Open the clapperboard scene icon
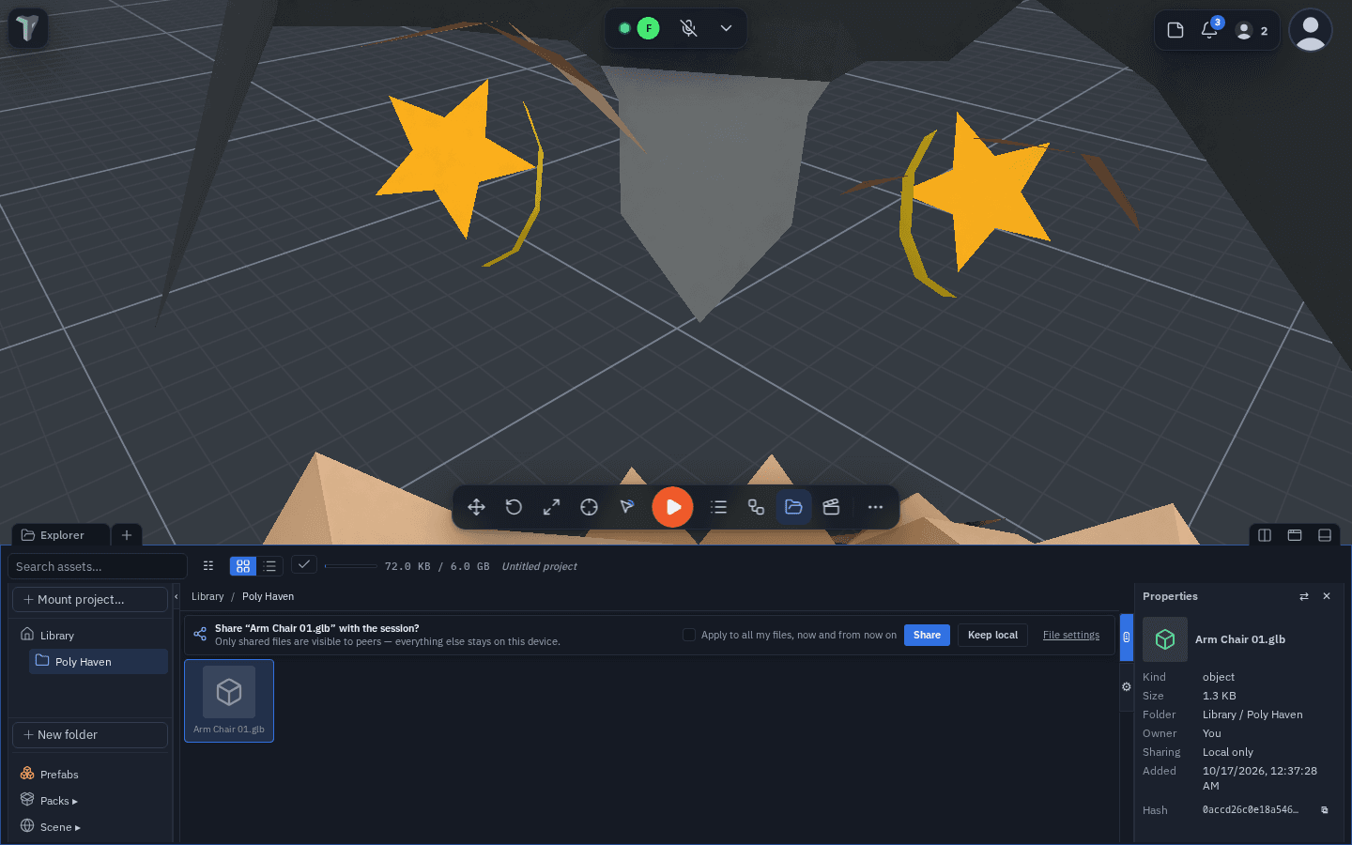Screen dimensions: 1352x845 [x=831, y=507]
